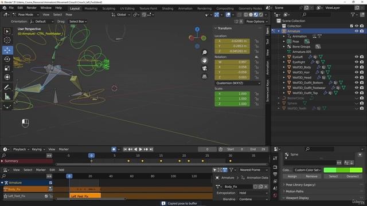Click the Remove bone group button
Viewport: 367px width, 206px height.
(311, 176)
